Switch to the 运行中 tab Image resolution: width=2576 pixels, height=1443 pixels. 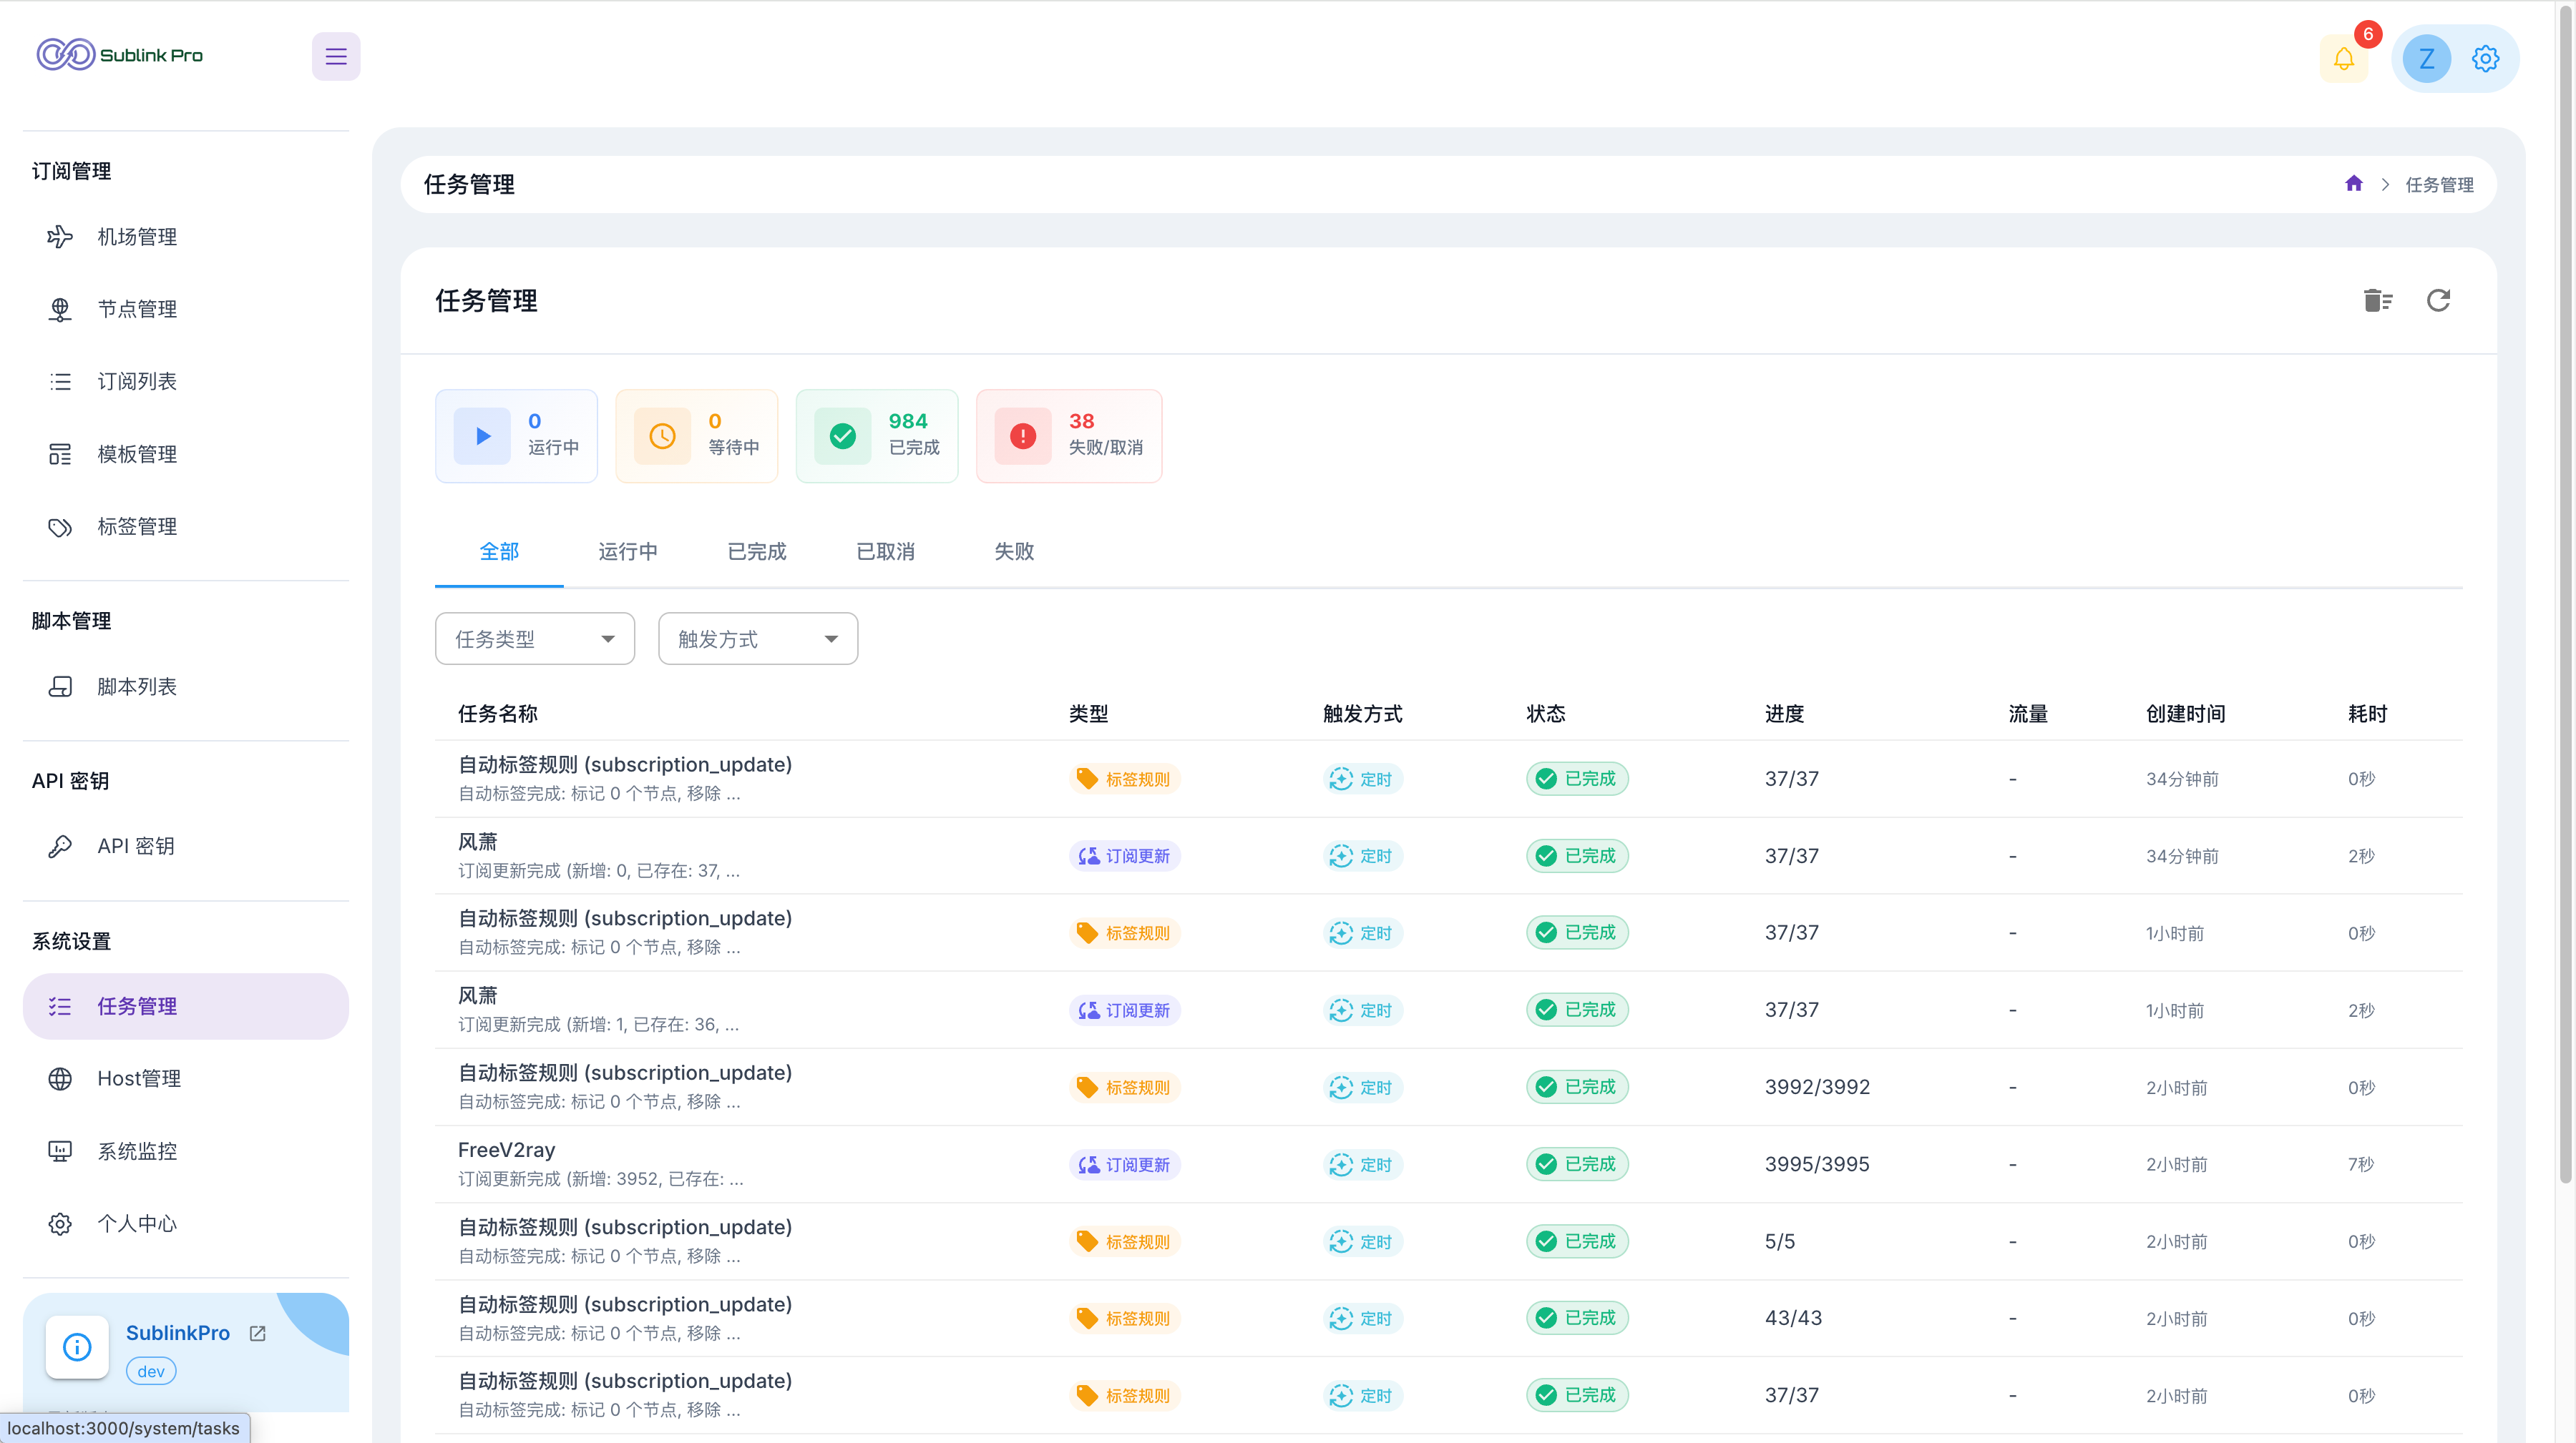tap(628, 551)
